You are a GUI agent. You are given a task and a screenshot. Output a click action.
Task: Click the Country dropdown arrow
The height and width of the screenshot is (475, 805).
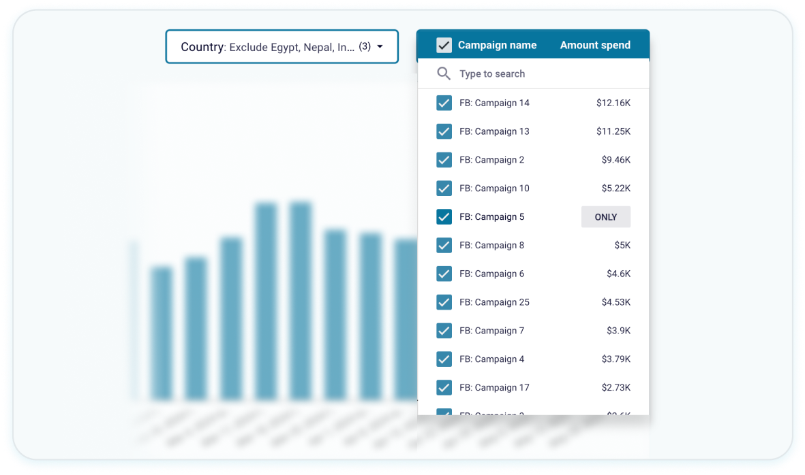click(x=380, y=47)
